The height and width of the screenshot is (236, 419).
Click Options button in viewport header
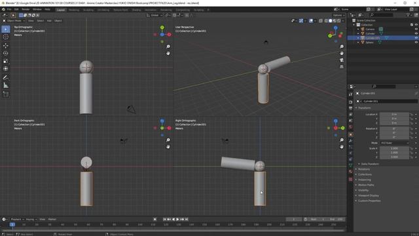(338, 15)
